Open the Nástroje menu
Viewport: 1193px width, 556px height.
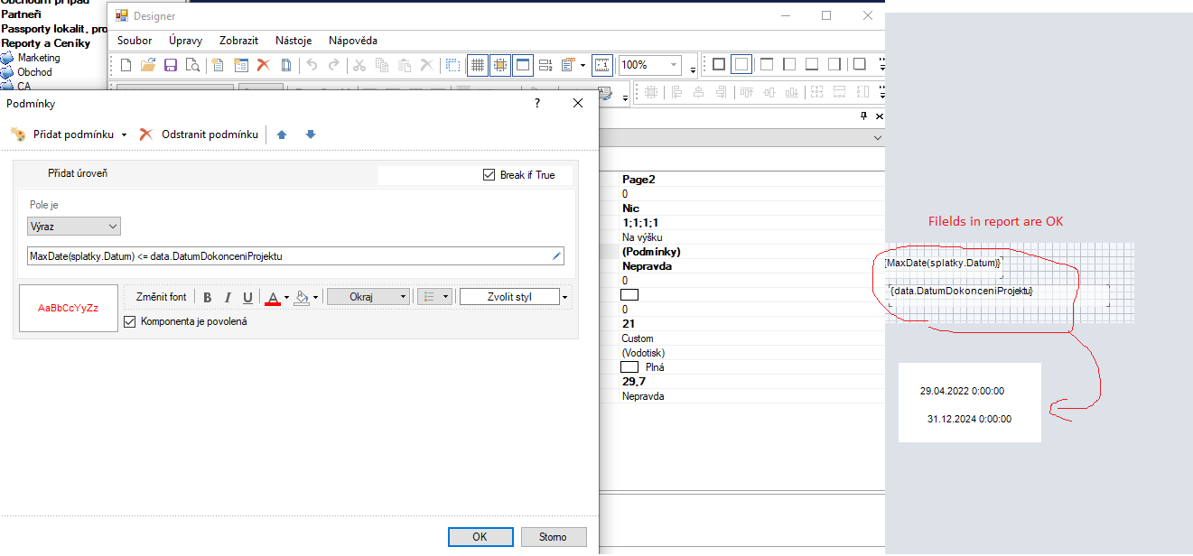click(x=294, y=41)
